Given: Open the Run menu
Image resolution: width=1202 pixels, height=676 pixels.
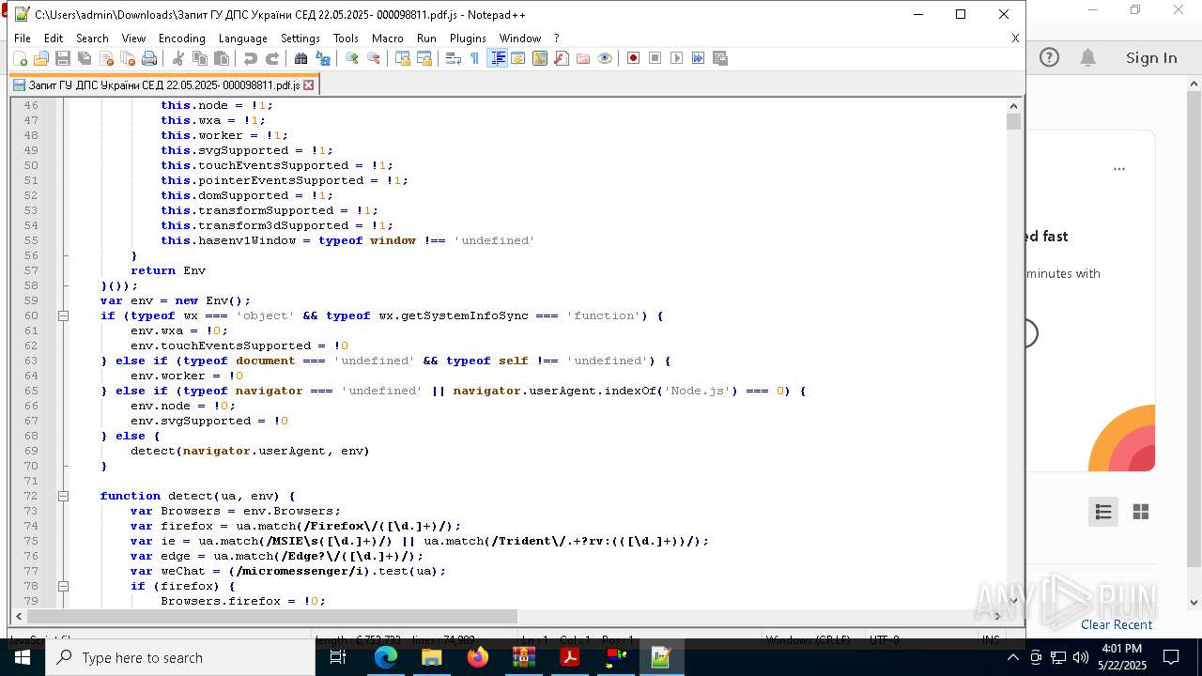Looking at the screenshot, I should pos(426,38).
